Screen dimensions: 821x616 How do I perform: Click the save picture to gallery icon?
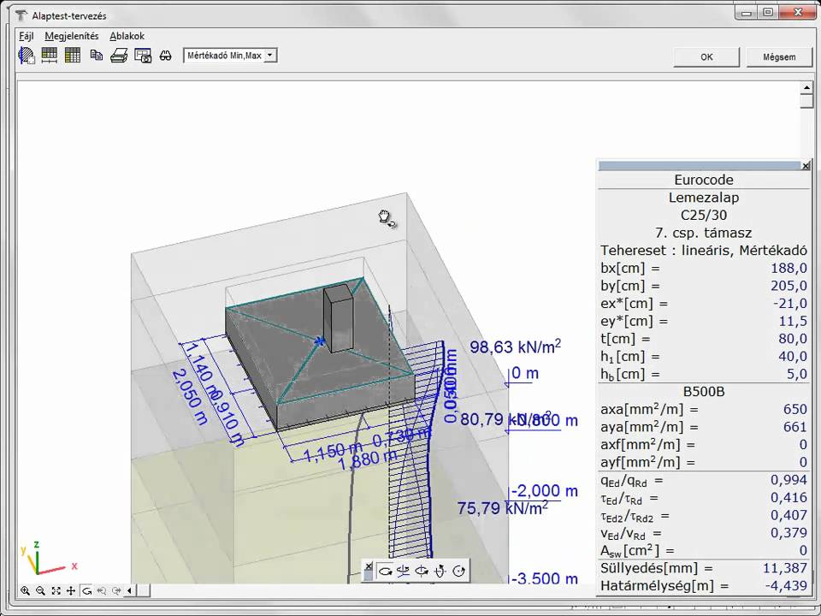(143, 56)
